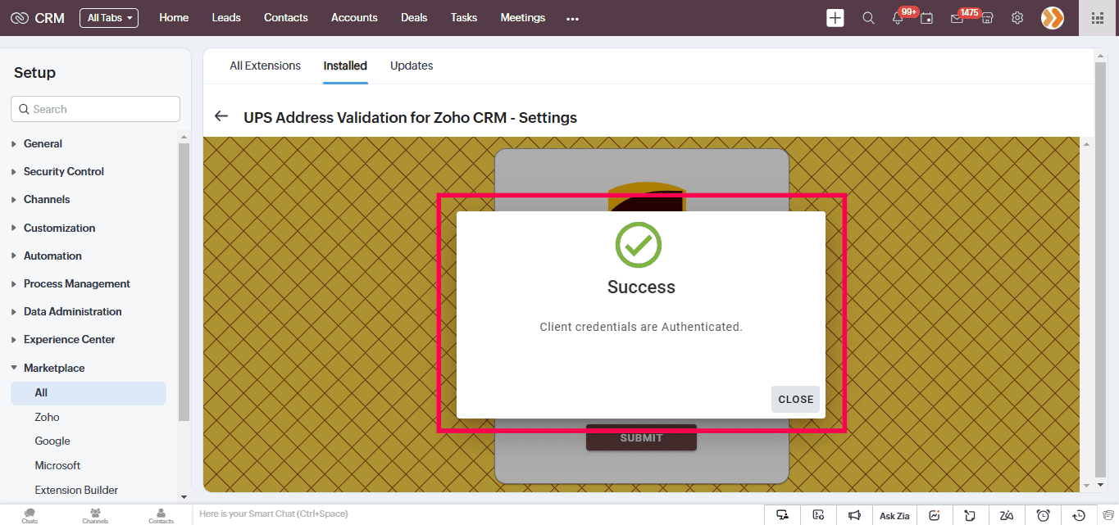Open the Zoho apps grid icon
This screenshot has width=1119, height=525.
tap(1098, 18)
